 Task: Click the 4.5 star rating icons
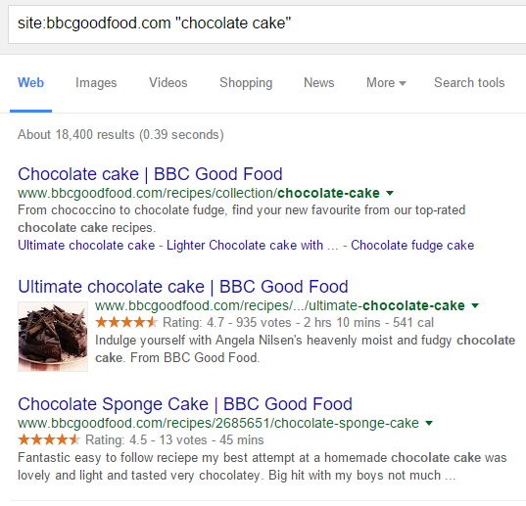49,439
